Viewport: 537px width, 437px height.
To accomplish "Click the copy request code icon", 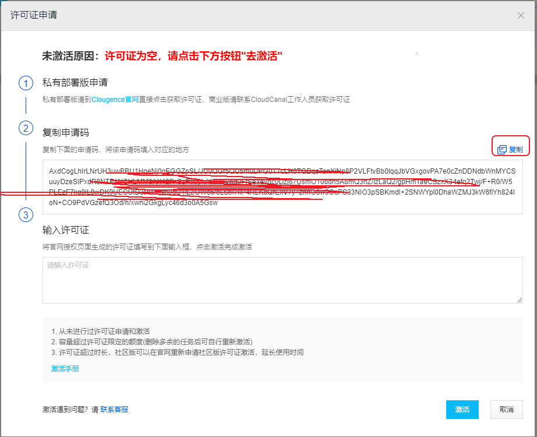I will pyautogui.click(x=501, y=149).
